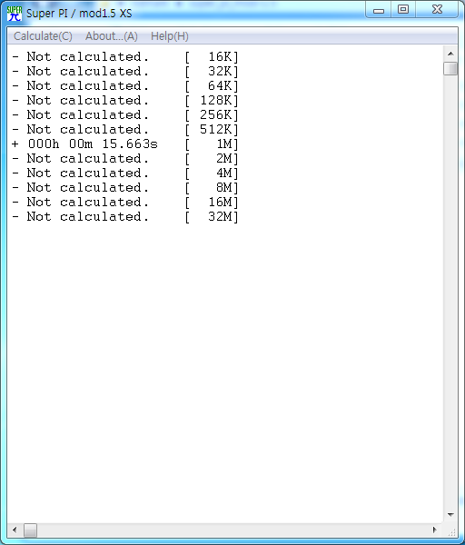Image resolution: width=465 pixels, height=545 pixels.
Task: Close the Super PI window
Action: tap(437, 10)
